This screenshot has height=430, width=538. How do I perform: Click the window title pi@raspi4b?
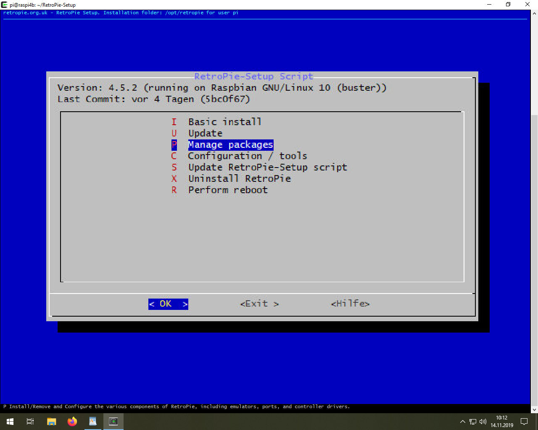click(x=42, y=5)
